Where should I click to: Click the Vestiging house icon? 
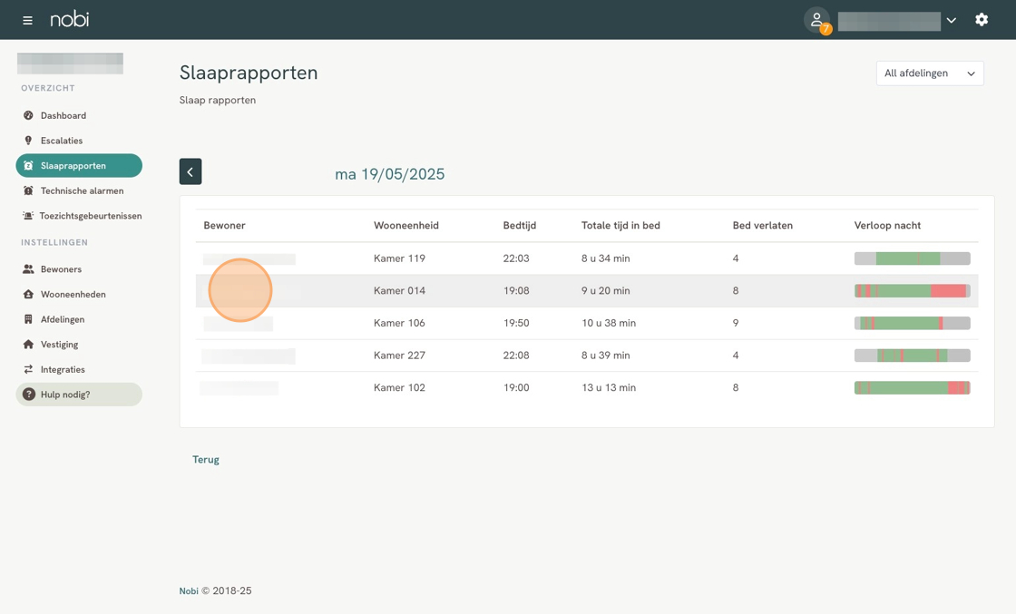pos(28,345)
